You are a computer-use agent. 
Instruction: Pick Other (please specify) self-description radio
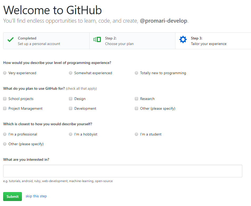point(5,144)
